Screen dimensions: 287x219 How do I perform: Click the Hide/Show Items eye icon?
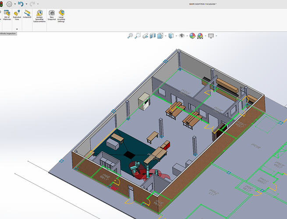[x=182, y=35]
